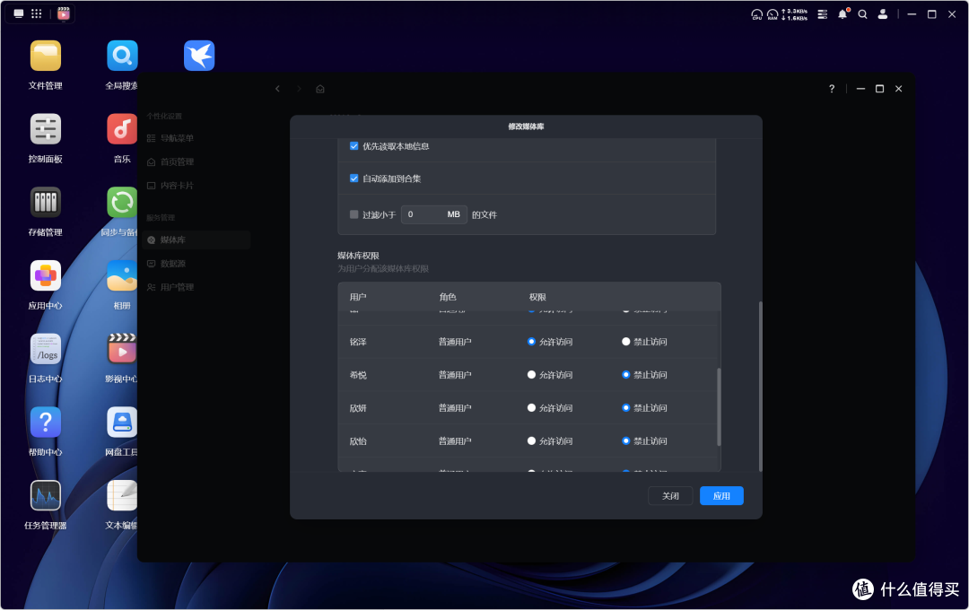969x610 pixels.
Task: Open 影视中心 desktop icon
Action: click(122, 349)
